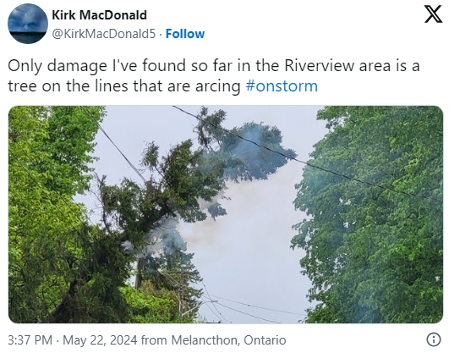Screen dimensions: 449x353
Task: Click the X logo in the corner
Action: [x=433, y=14]
